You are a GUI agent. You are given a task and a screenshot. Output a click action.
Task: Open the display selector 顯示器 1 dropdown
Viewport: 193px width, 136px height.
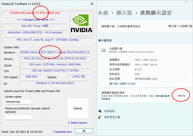coord(180,26)
